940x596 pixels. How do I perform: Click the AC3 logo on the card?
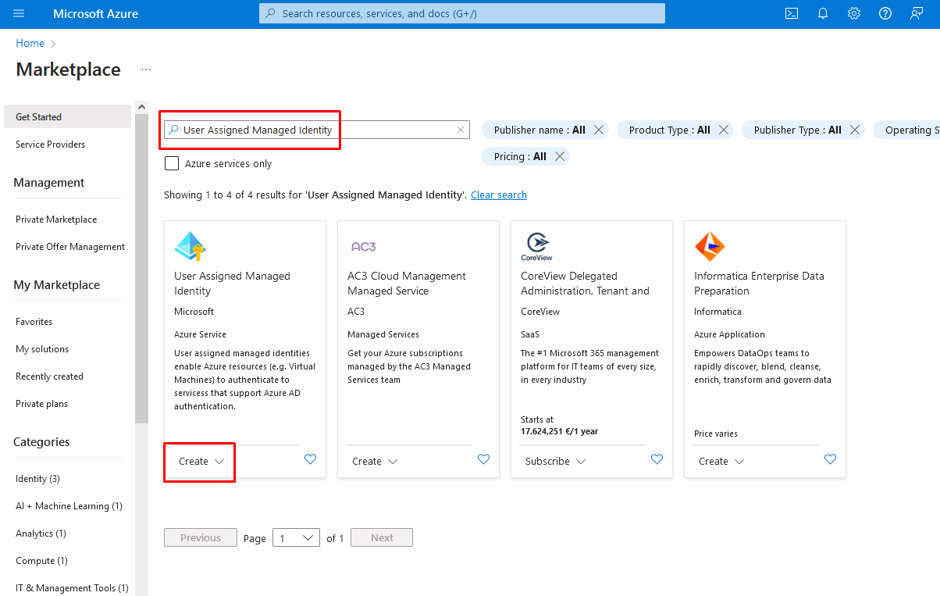364,247
